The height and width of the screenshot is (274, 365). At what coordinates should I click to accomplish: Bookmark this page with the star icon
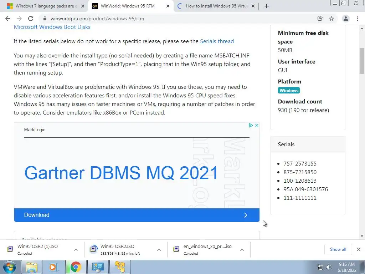[x=331, y=19]
